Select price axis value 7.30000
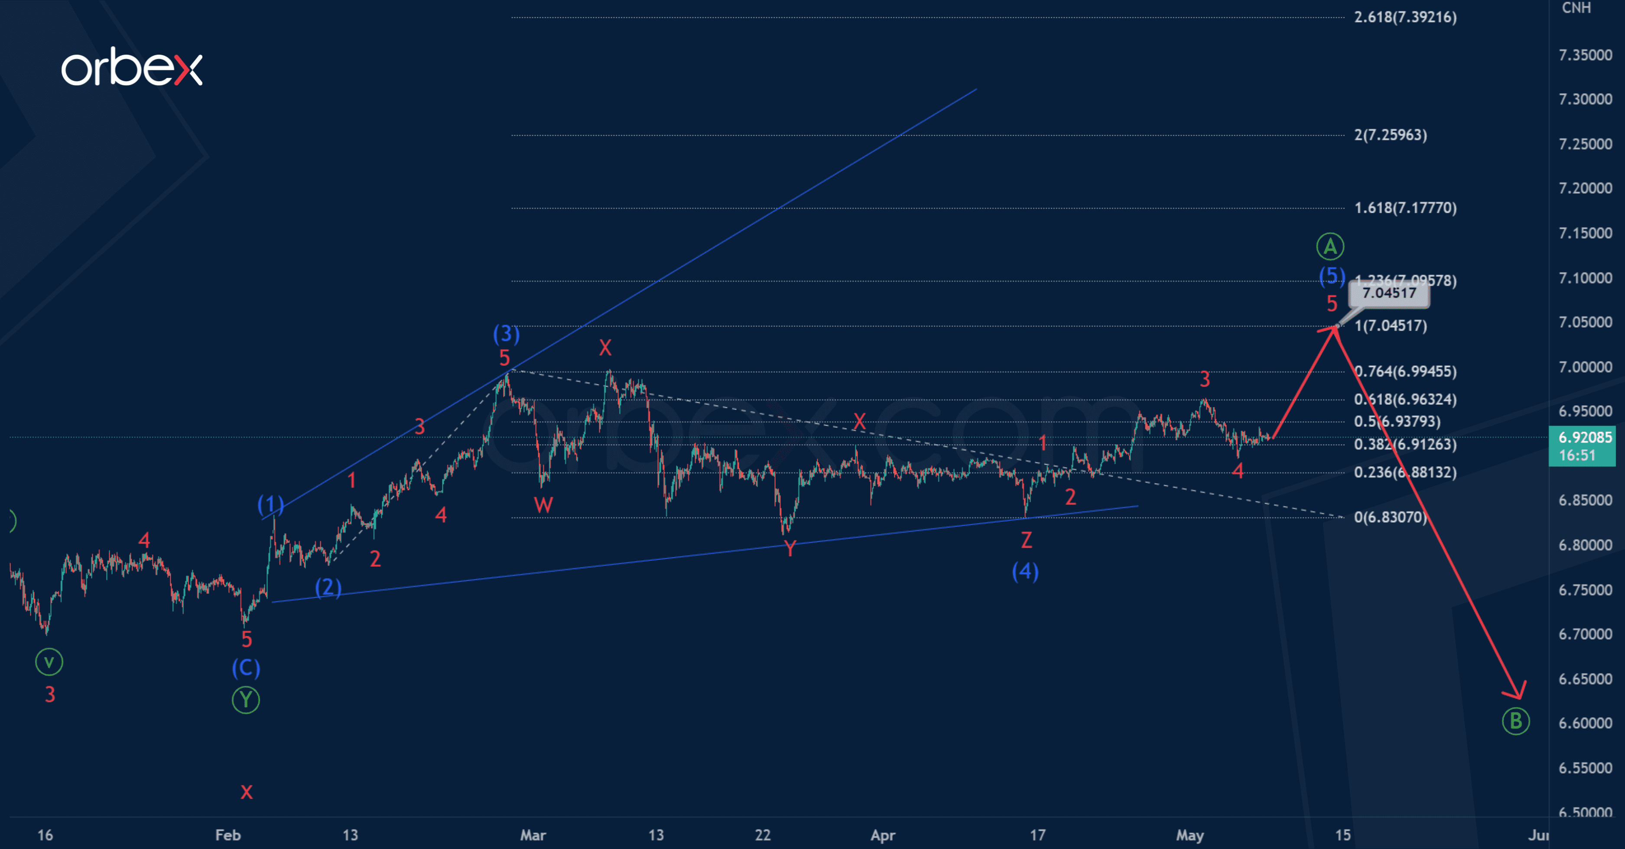 pyautogui.click(x=1585, y=100)
